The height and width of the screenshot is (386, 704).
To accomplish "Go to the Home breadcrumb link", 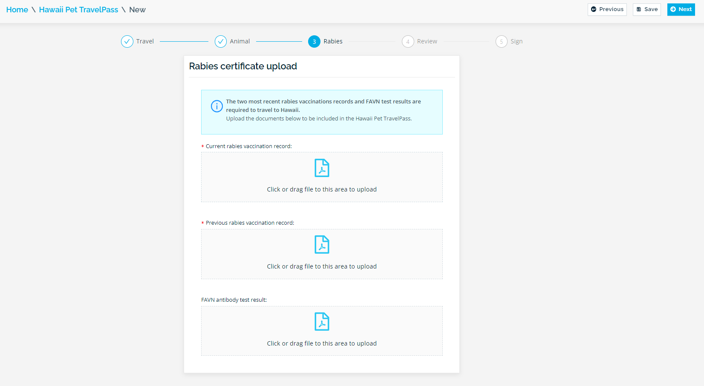I will tap(17, 9).
